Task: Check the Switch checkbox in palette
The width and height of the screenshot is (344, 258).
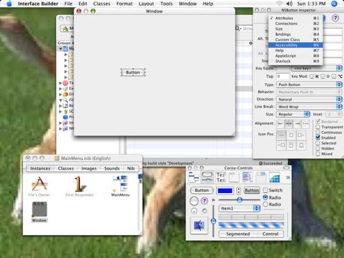Action: point(265,190)
